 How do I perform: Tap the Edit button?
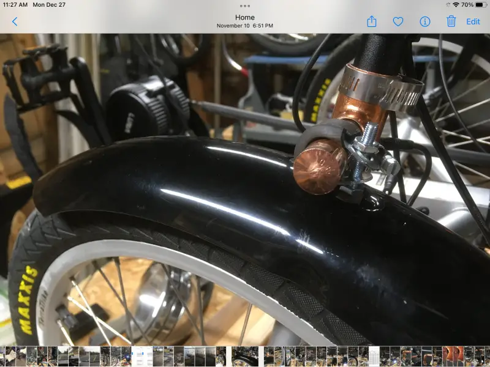pyautogui.click(x=473, y=21)
